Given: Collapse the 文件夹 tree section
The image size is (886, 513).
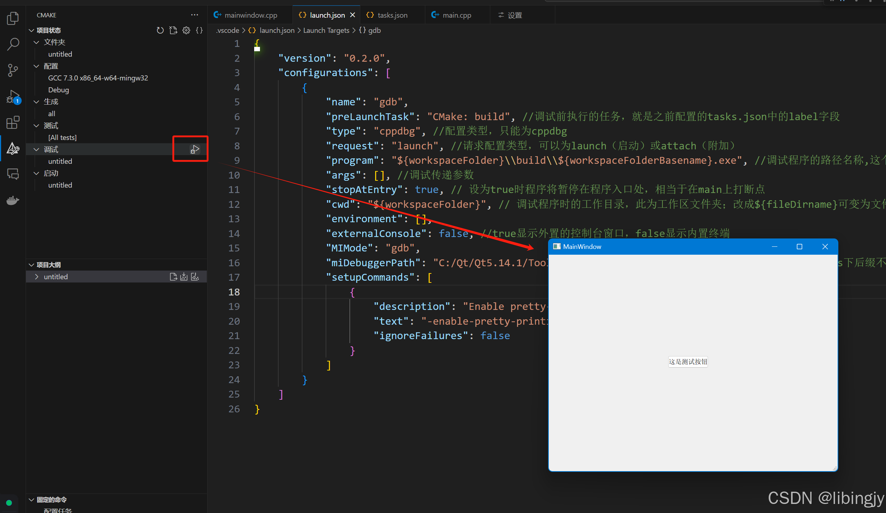Looking at the screenshot, I should point(36,42).
